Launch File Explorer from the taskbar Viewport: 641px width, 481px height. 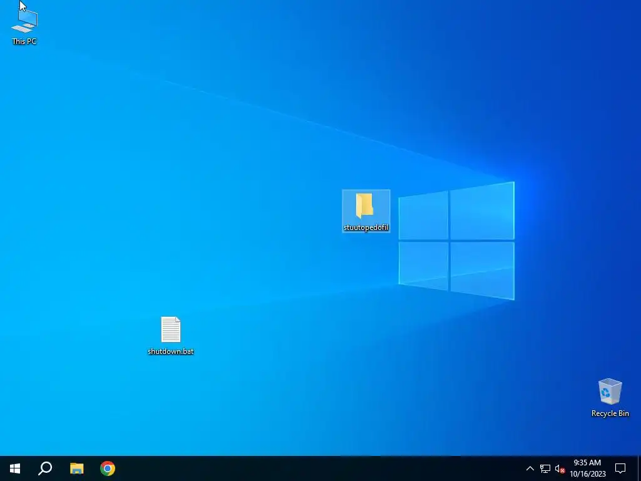coord(76,468)
